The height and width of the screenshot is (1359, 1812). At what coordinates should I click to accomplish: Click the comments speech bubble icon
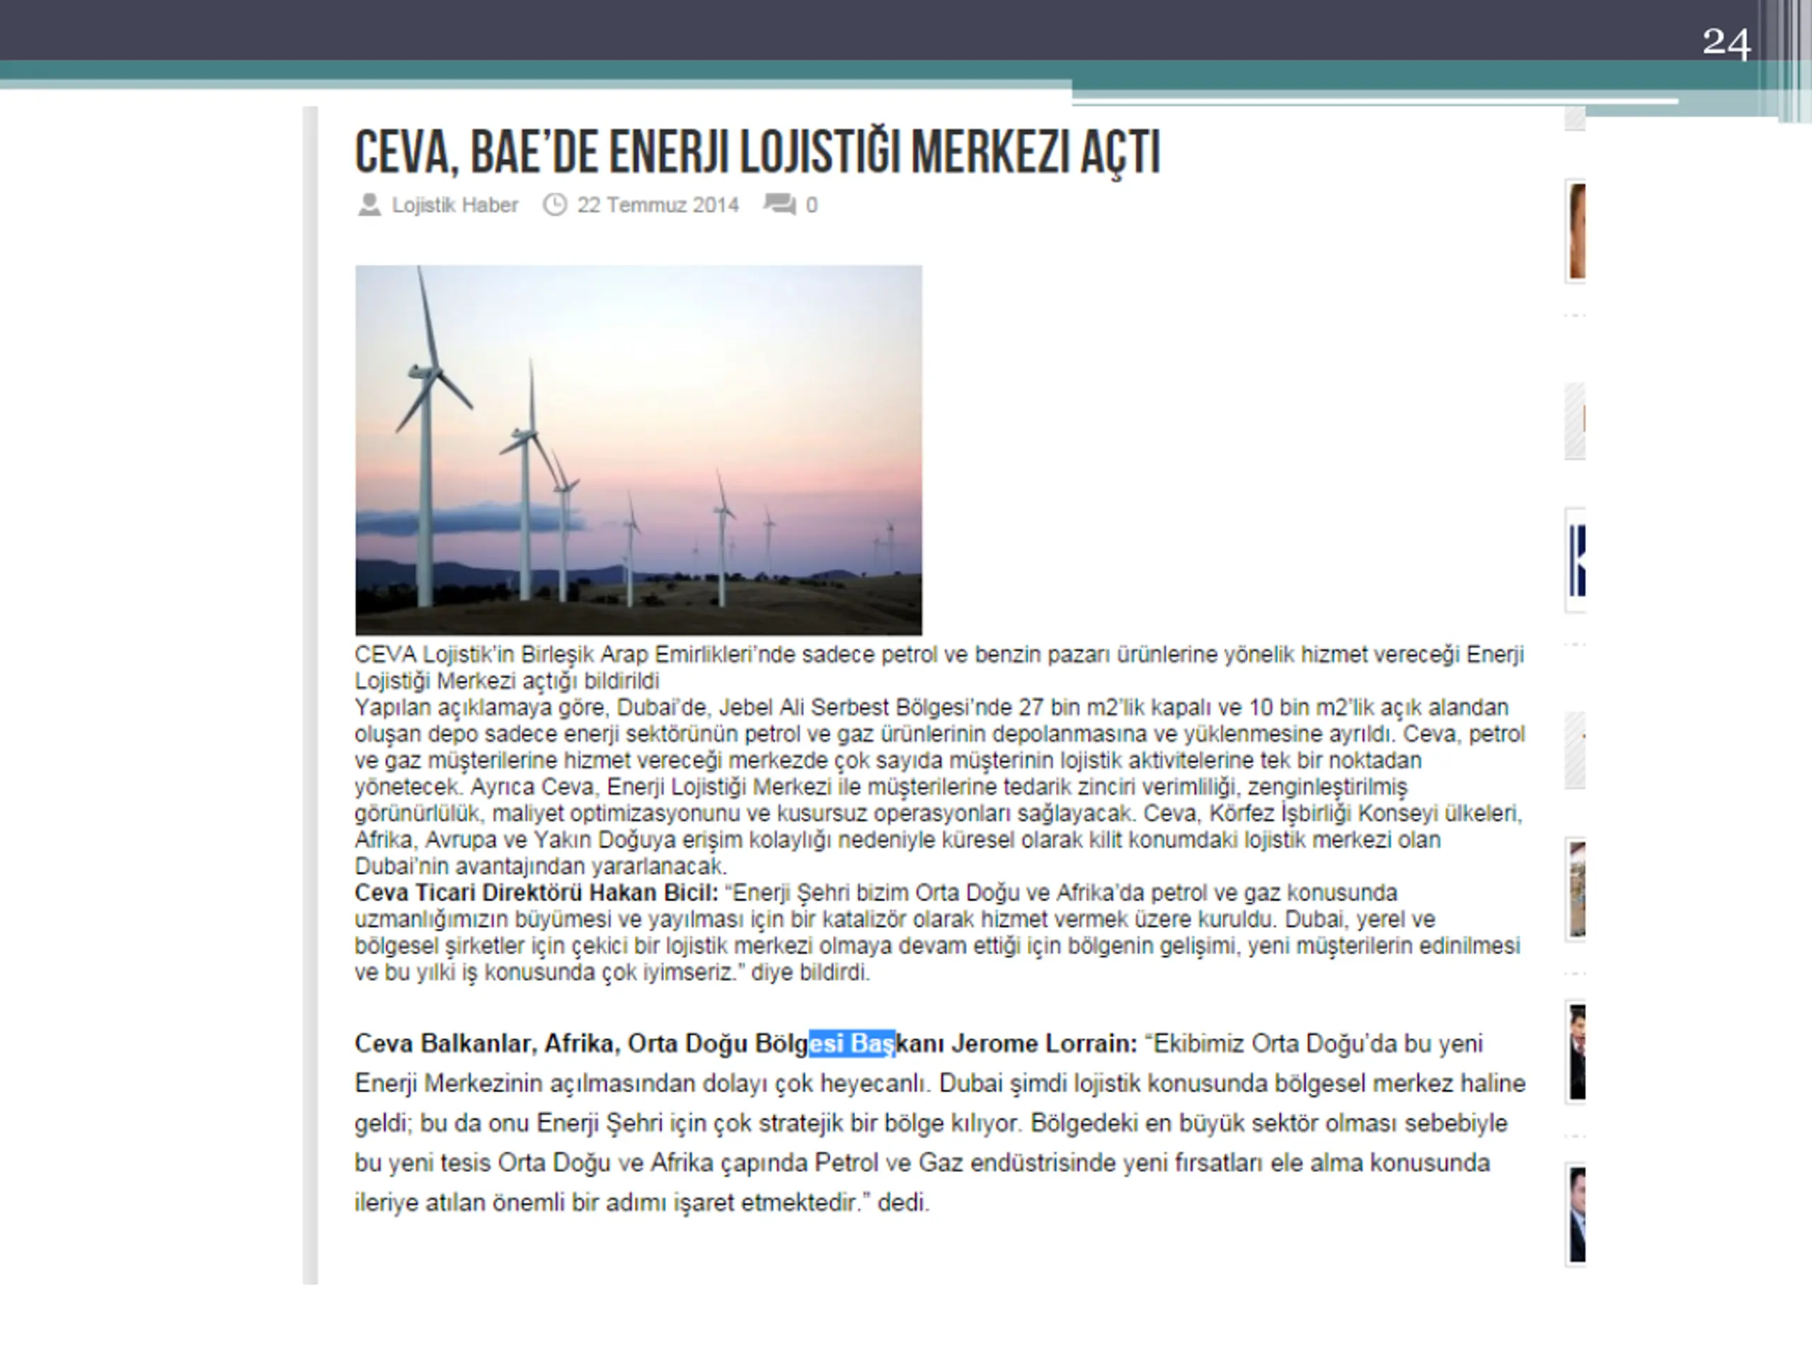(x=779, y=204)
